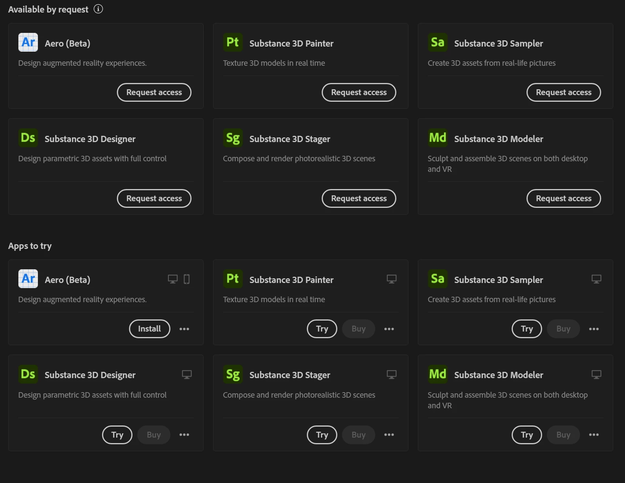Try Substance 3D Painter
625x483 pixels.
point(322,329)
